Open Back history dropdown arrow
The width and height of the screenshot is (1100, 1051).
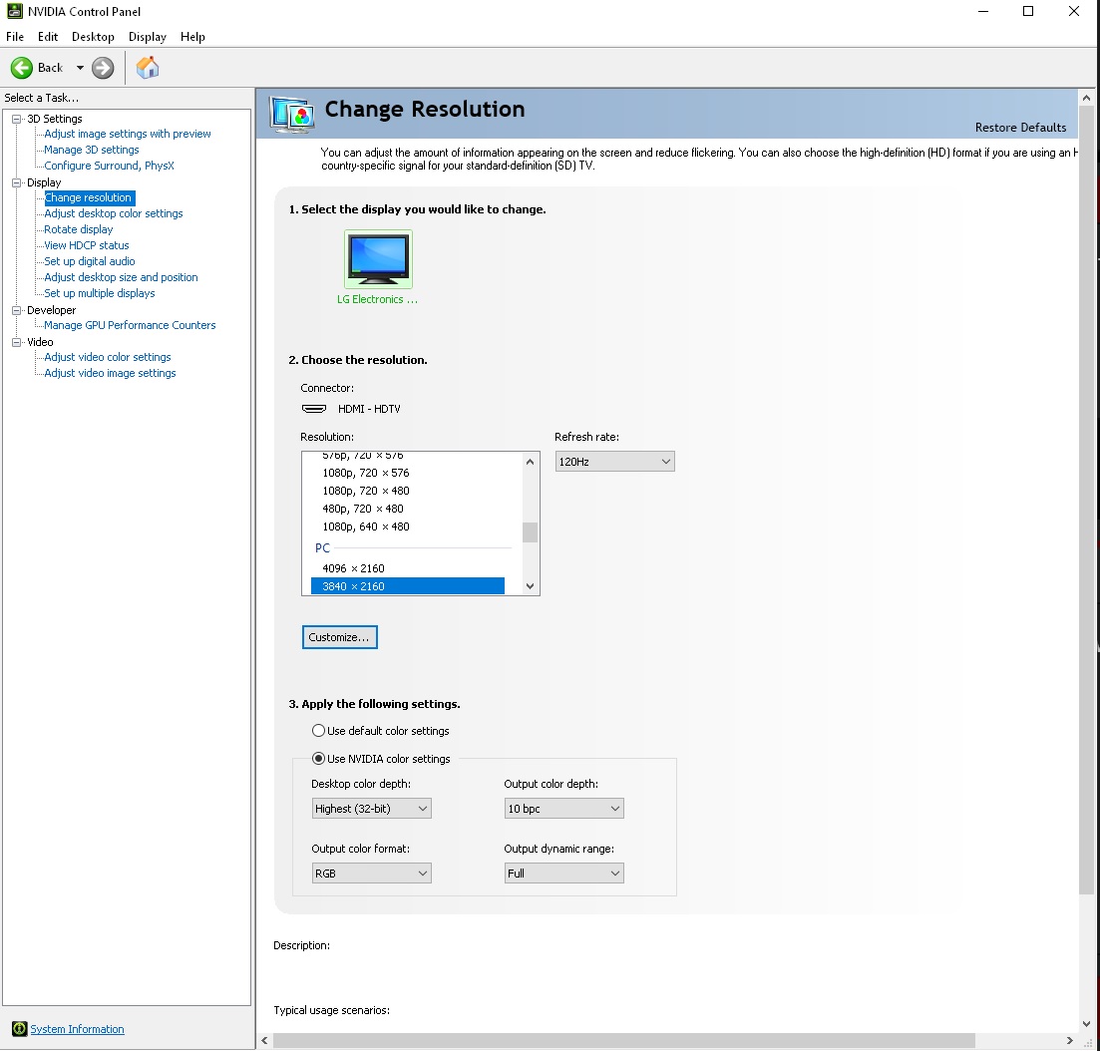tap(80, 68)
